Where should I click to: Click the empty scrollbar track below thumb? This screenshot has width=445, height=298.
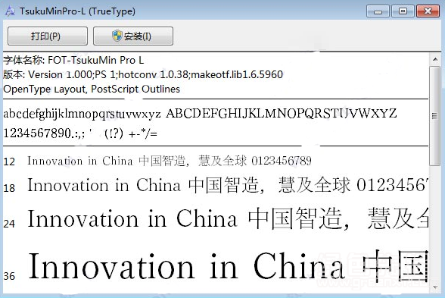pyautogui.click(x=435, y=224)
